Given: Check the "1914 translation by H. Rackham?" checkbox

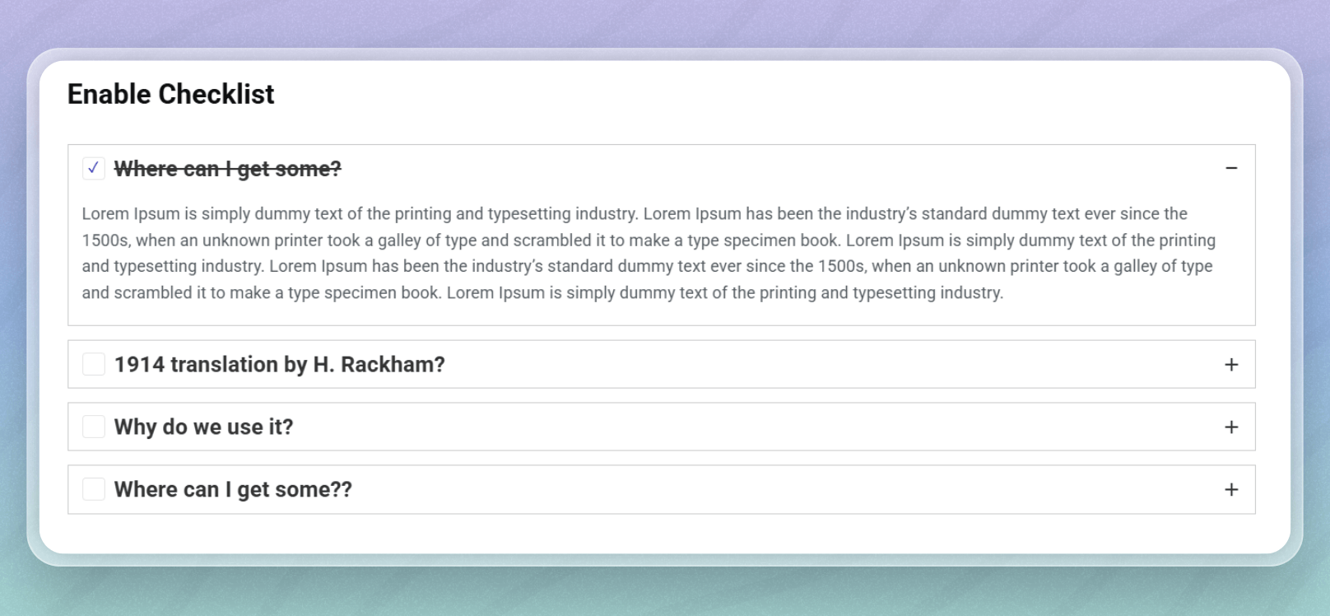Looking at the screenshot, I should pyautogui.click(x=93, y=364).
